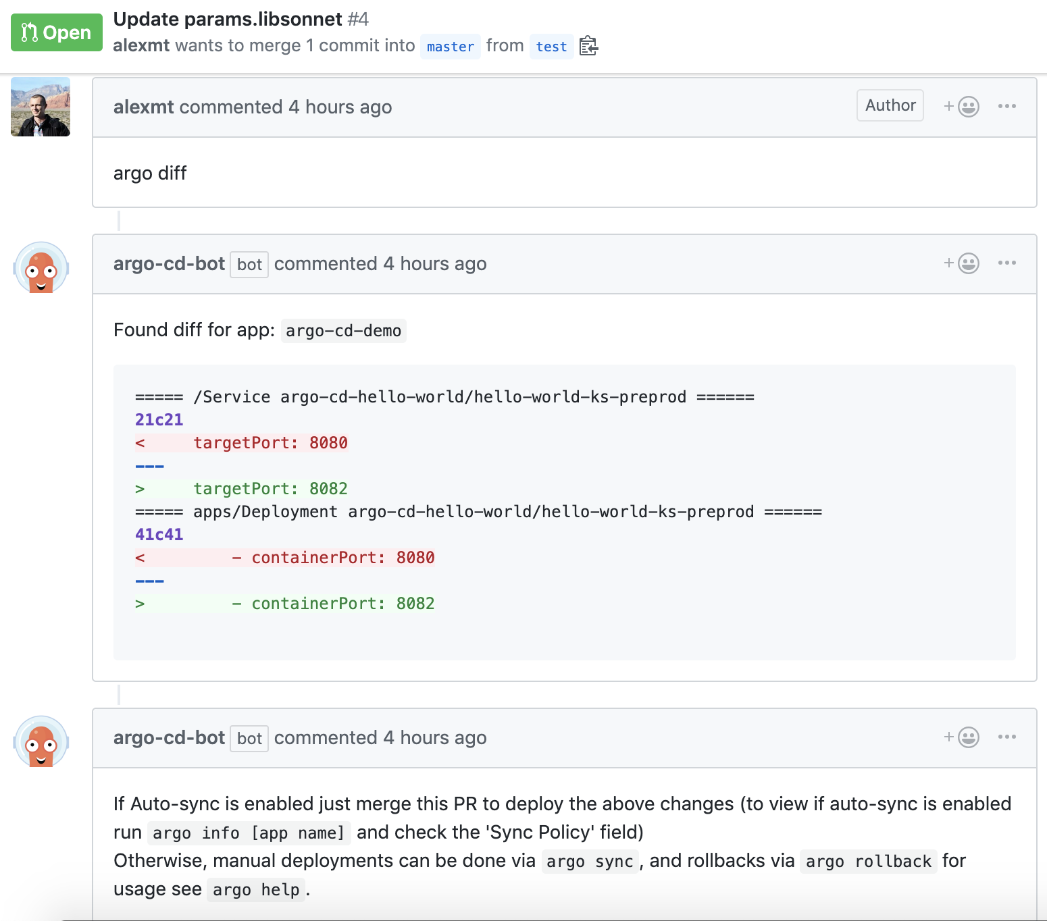The width and height of the screenshot is (1047, 921).
Task: Open argo-cd-bot name on the Auto-sync comment
Action: click(x=169, y=737)
